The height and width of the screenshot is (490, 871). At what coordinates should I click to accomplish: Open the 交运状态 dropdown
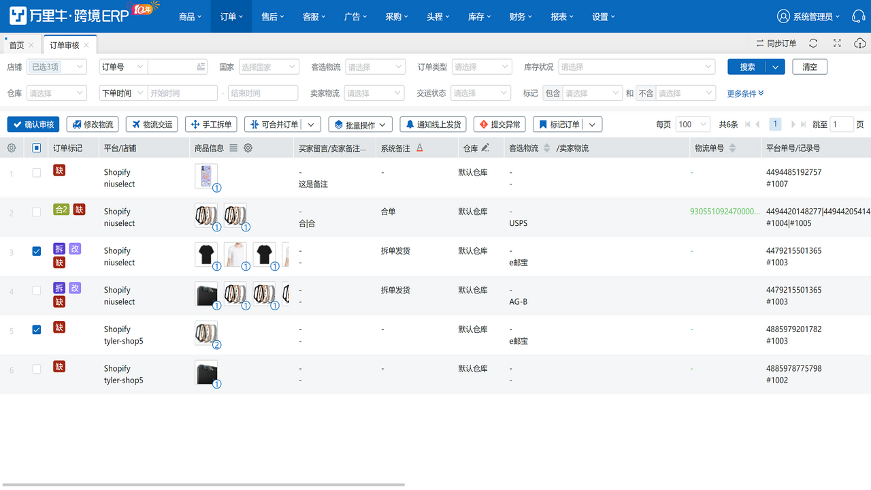pos(481,93)
